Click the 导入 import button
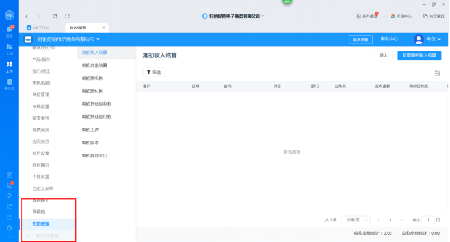450x242 pixels. (384, 55)
